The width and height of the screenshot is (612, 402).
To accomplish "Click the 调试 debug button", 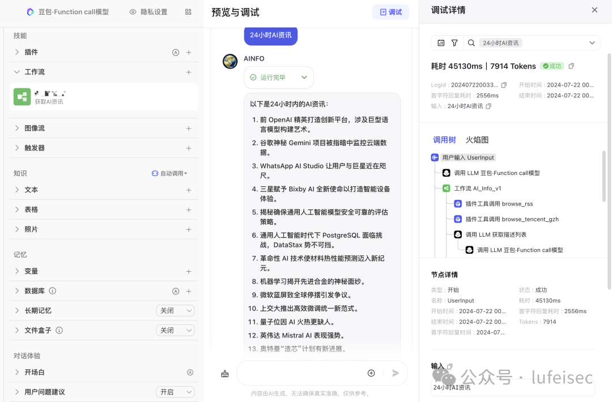I will click(x=390, y=12).
